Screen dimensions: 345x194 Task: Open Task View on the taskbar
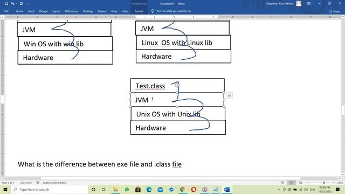104,189
